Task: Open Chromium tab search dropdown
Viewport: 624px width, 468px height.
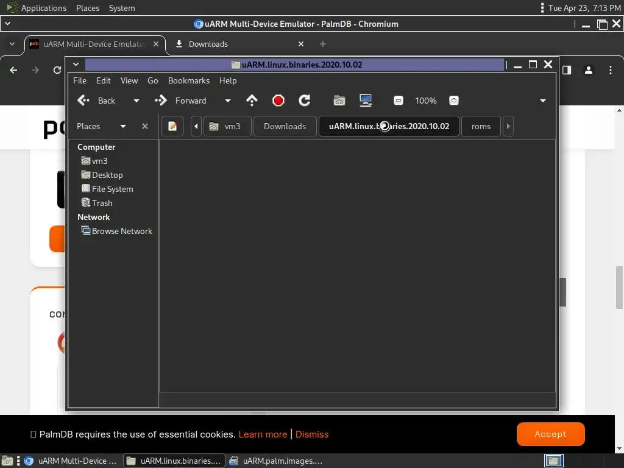Action: (x=12, y=44)
